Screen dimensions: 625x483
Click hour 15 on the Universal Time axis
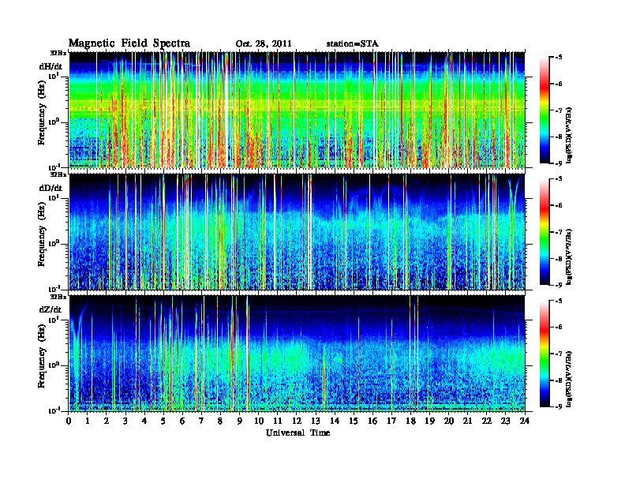[x=354, y=421]
